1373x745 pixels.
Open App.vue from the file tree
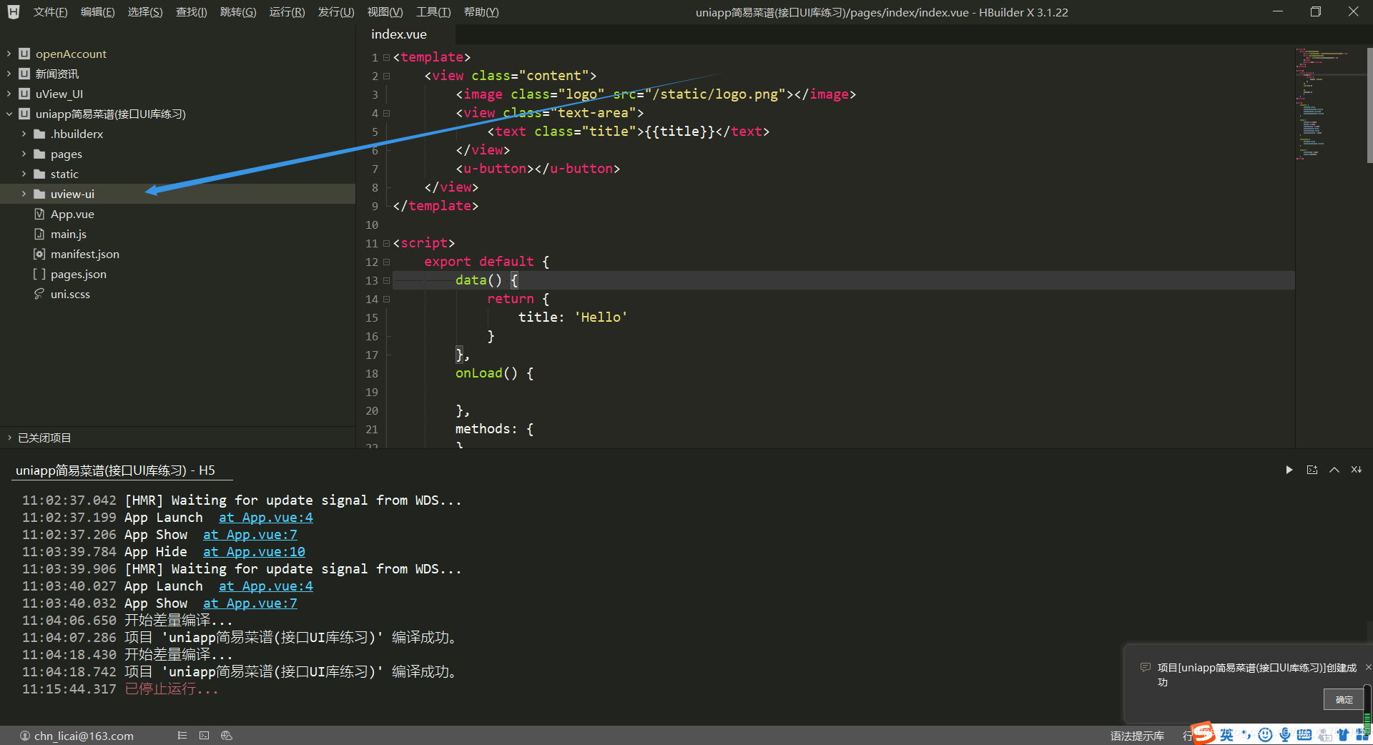click(72, 214)
